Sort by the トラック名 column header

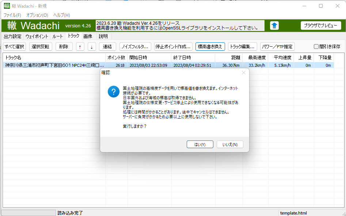pos(54,58)
